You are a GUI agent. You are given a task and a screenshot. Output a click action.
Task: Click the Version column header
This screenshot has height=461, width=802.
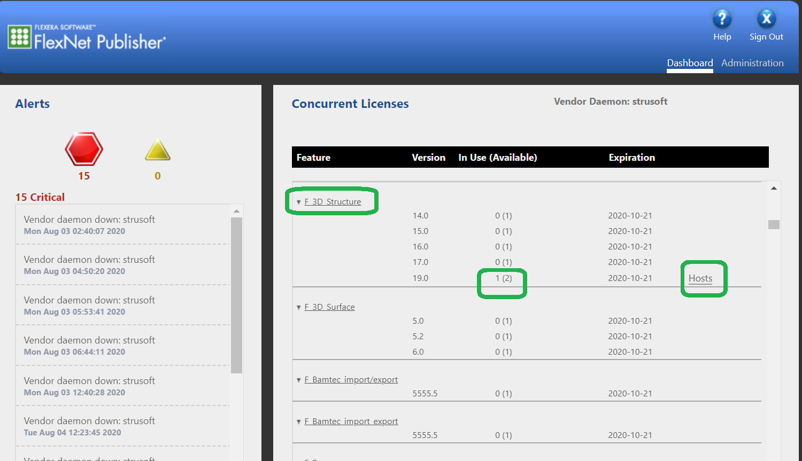pyautogui.click(x=428, y=158)
